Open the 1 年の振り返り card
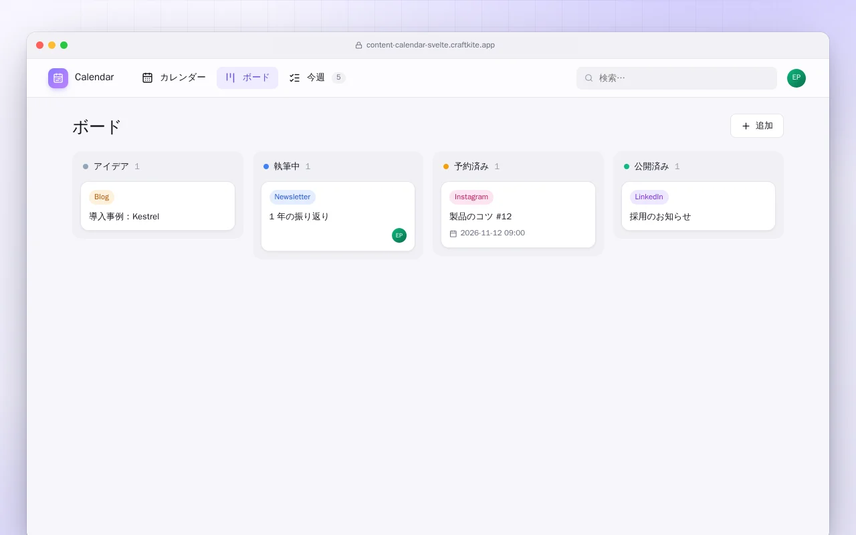The image size is (856, 535). click(338, 216)
